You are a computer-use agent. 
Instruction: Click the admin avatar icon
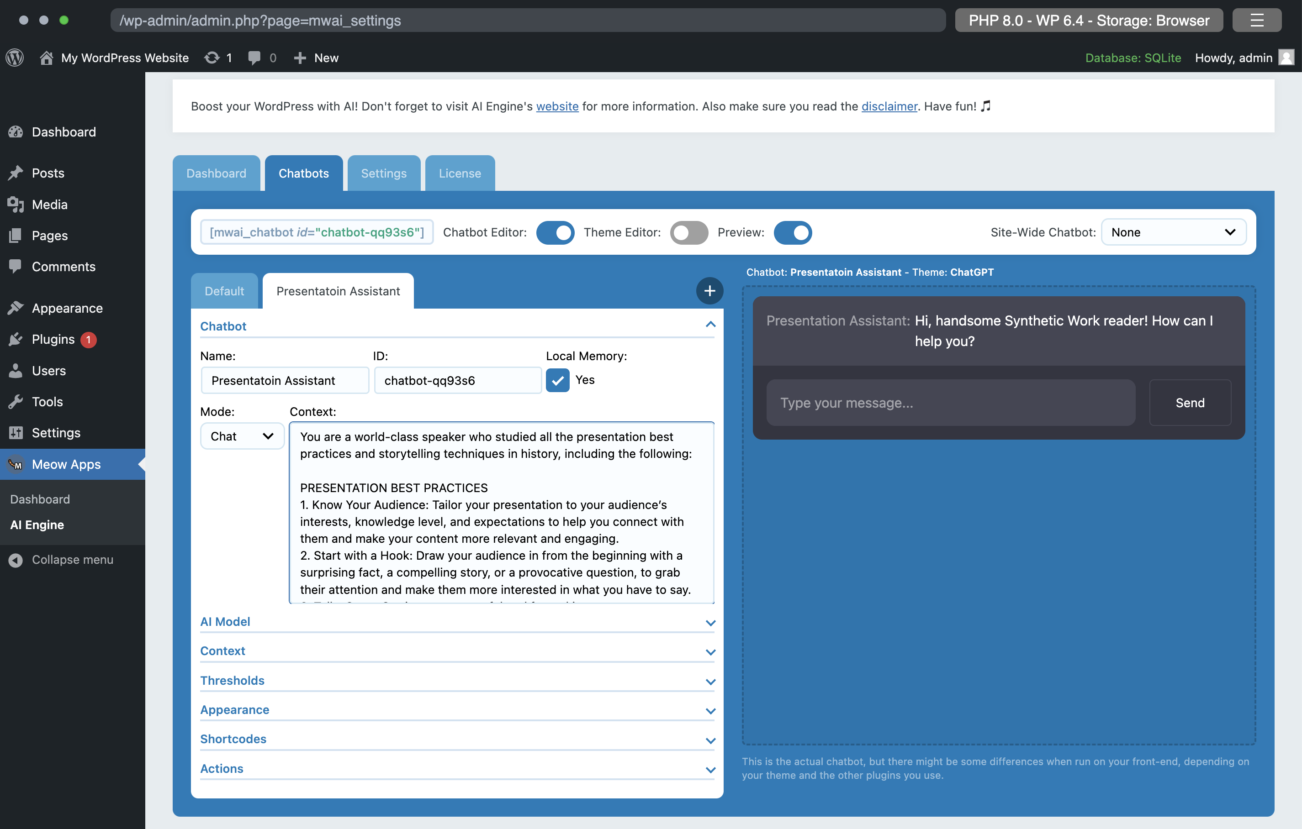[1287, 57]
